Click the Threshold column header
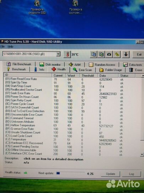Viewport: 144px width, 193px height. pyautogui.click(x=89, y=75)
